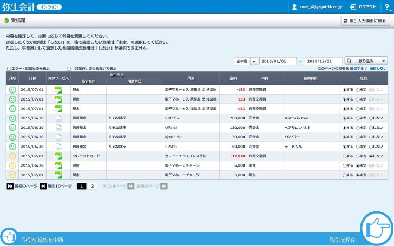Click the 前の10ページ rewind icon
This screenshot has height=246, width=394.
43,186
